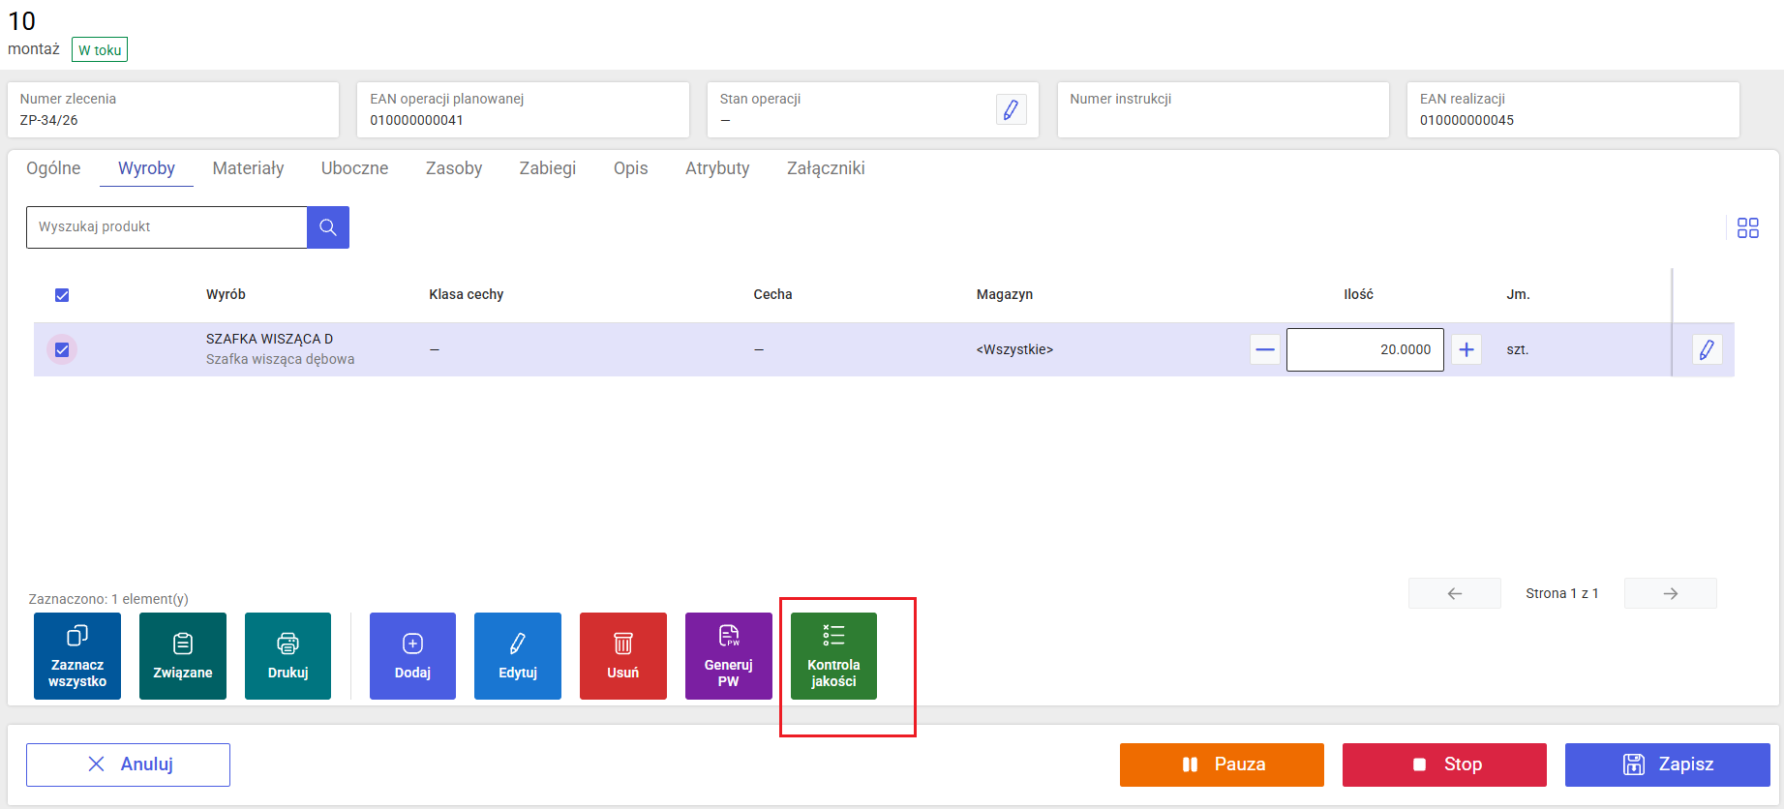Click the Drukuj print button
The width and height of the screenshot is (1784, 809).
(287, 656)
